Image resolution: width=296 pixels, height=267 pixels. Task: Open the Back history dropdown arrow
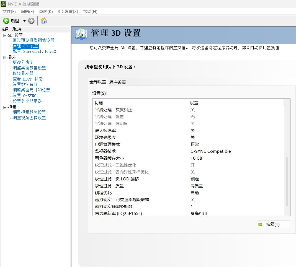click(24, 21)
